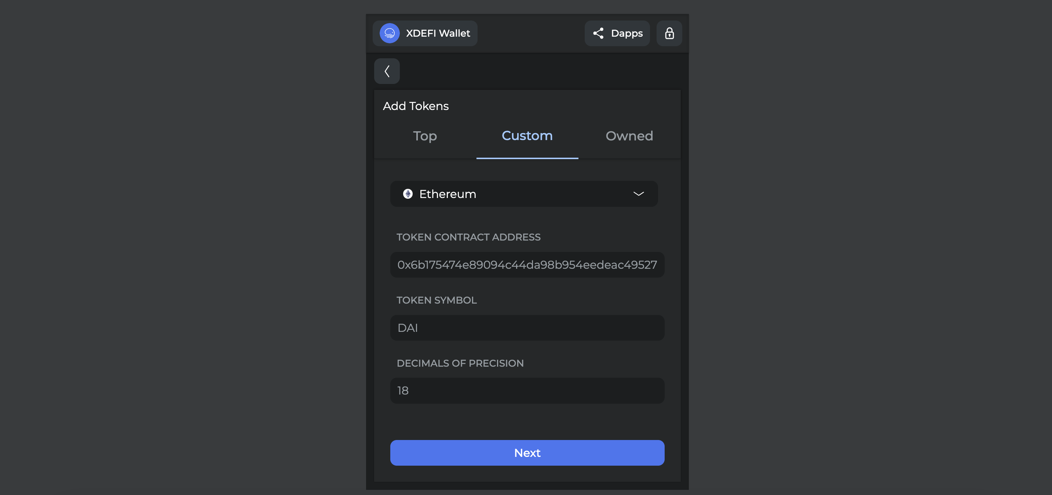Go back using the left chevron icon
The height and width of the screenshot is (495, 1052).
tap(387, 71)
